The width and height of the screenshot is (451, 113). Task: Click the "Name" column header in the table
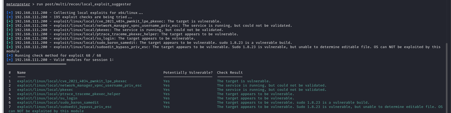point(21,73)
